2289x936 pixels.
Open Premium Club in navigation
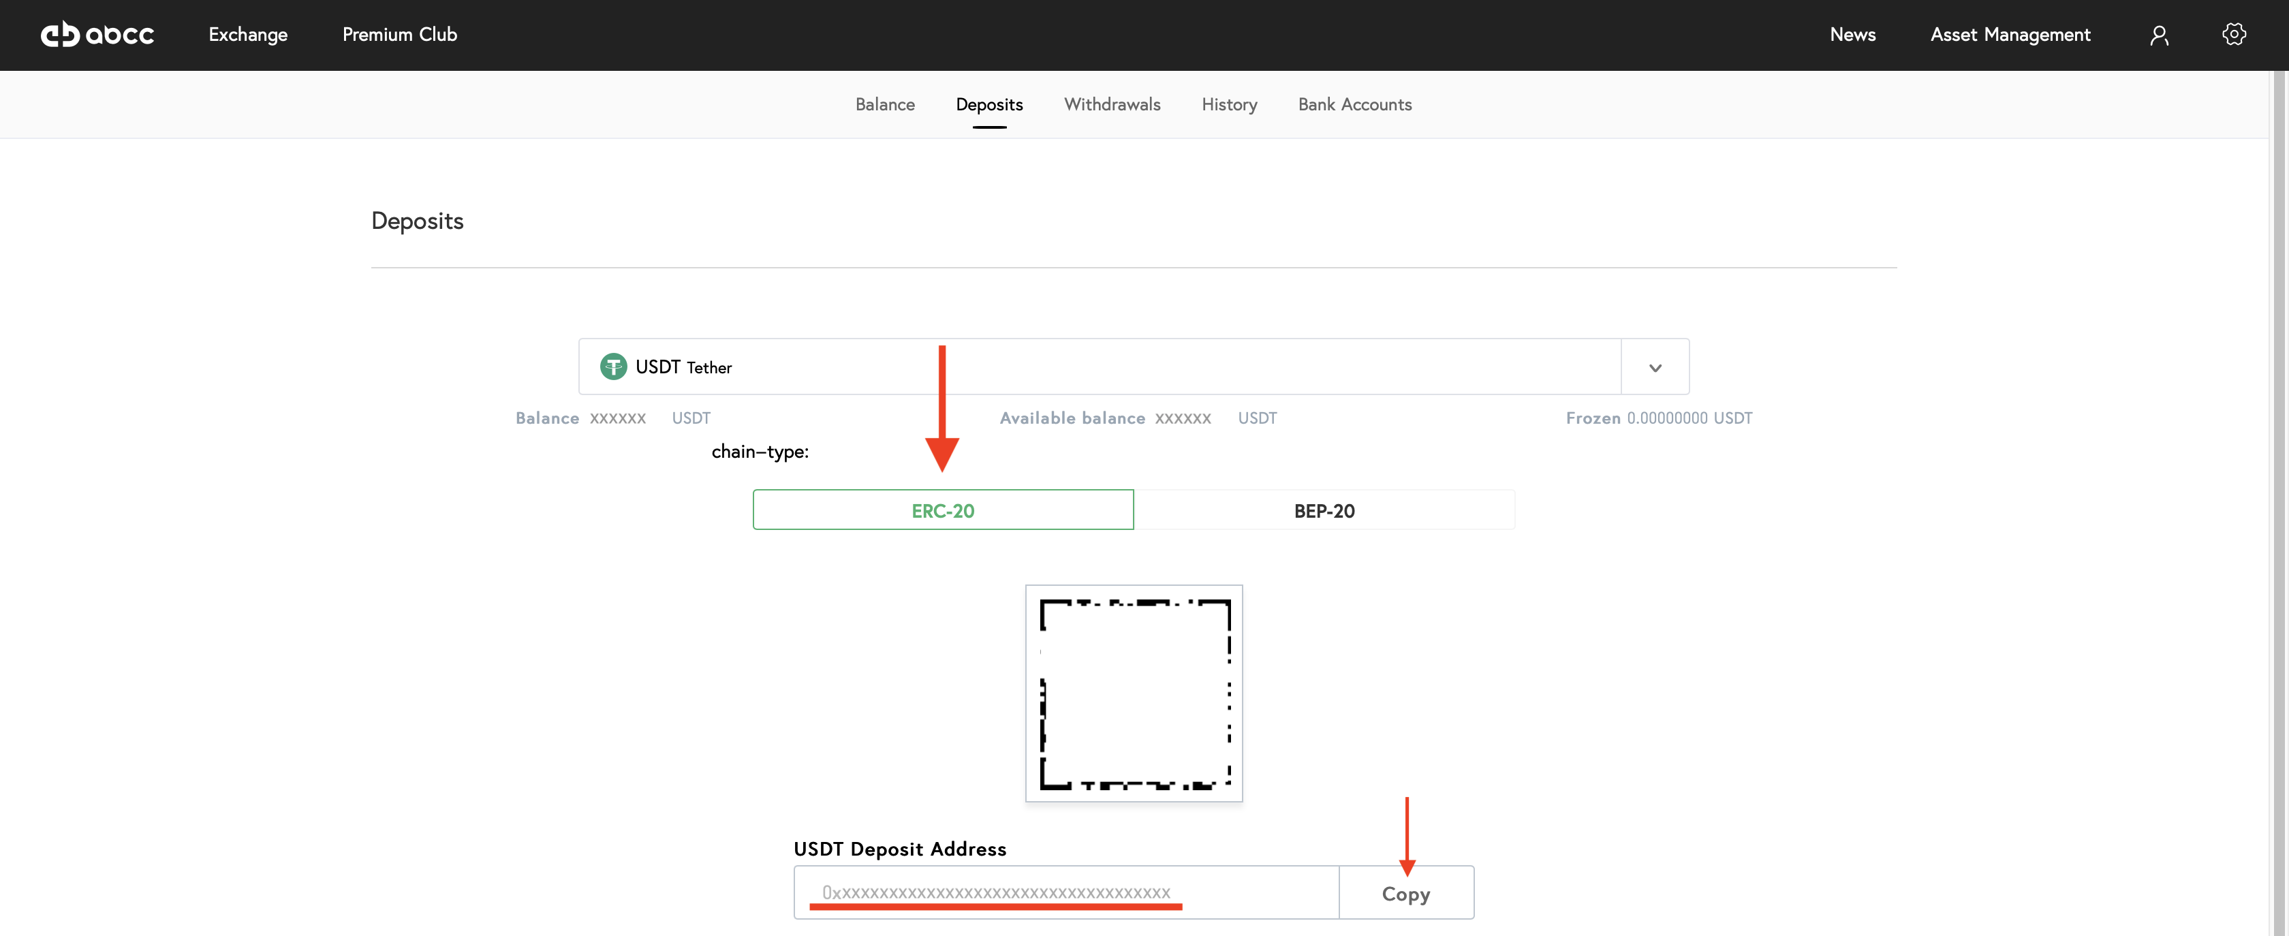click(x=400, y=35)
